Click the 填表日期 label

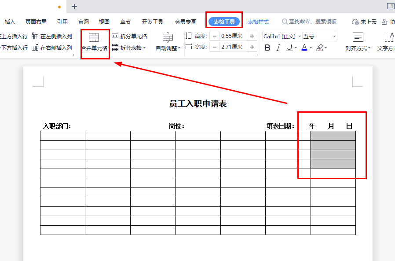280,126
